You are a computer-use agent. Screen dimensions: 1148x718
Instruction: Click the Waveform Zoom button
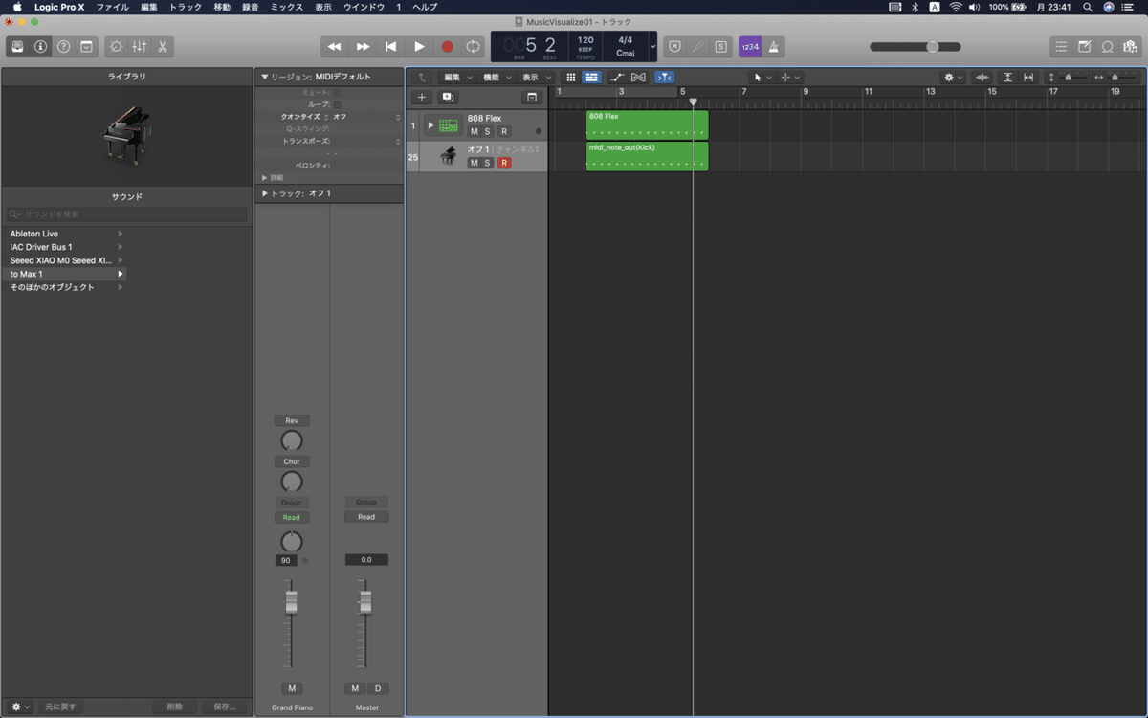click(x=982, y=77)
